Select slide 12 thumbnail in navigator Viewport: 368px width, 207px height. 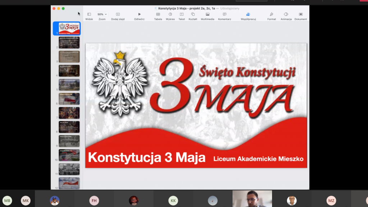(69, 183)
